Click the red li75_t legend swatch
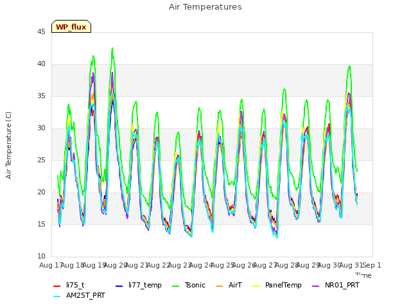Viewport: 411px width, 308px height. point(57,286)
